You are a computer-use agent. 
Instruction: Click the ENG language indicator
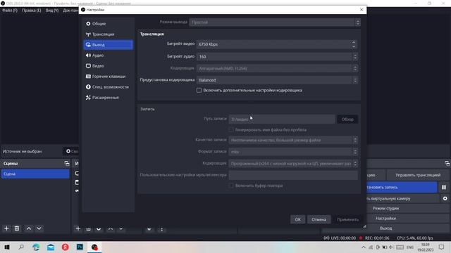tap(410, 247)
